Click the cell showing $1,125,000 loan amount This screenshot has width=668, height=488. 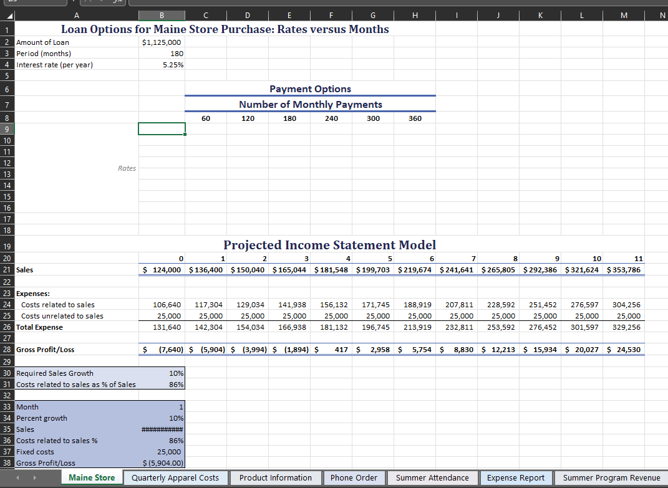point(162,42)
